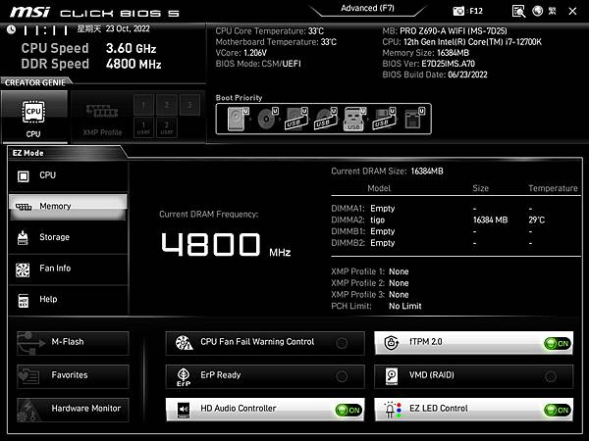Switch to Advanced (F7) mode

(x=367, y=8)
